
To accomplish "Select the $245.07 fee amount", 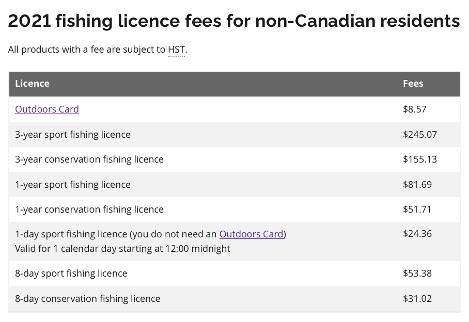I will (420, 135).
